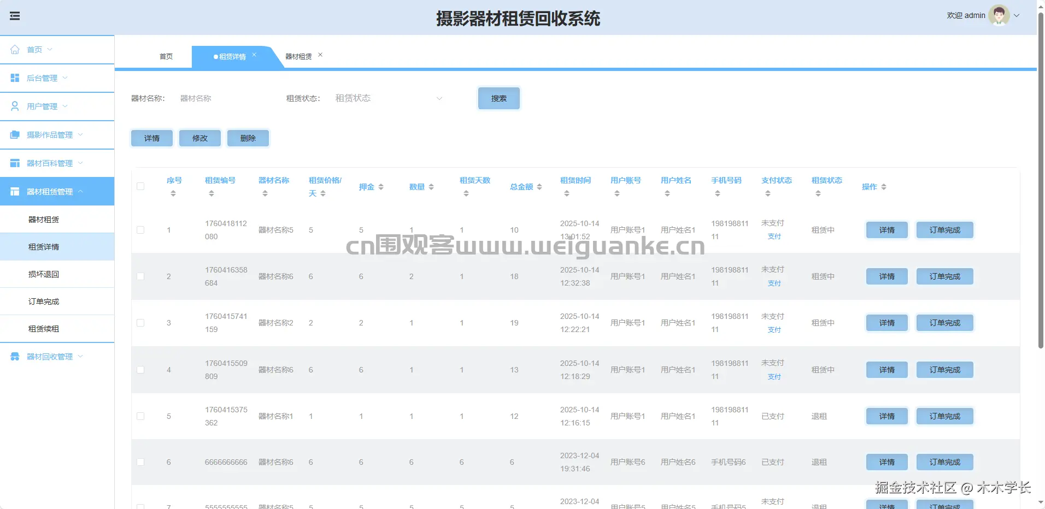Click the vertical page scrollbar
Viewport: 1045px width, 509px height.
point(1041,180)
